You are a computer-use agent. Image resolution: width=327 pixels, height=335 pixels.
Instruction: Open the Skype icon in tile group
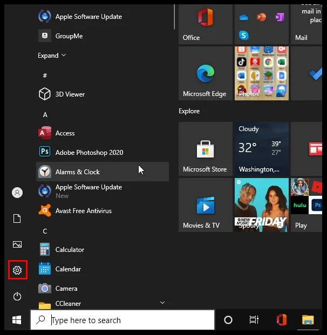(x=244, y=35)
